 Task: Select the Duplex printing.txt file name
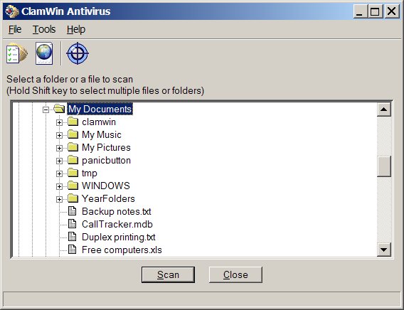119,237
